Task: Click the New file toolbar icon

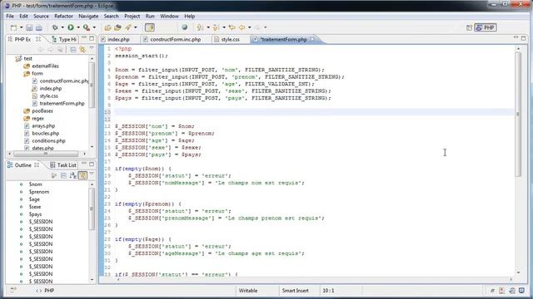Action: tap(13, 27)
